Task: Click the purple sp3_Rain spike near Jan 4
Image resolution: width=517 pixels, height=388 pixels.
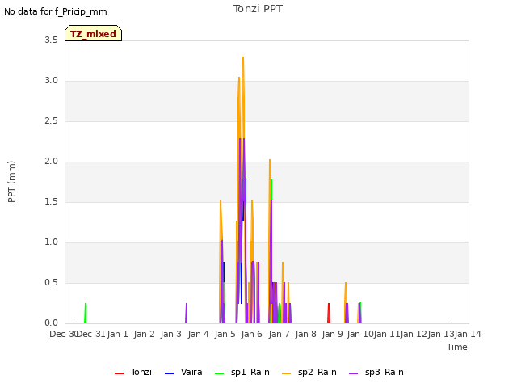Action: tap(187, 313)
